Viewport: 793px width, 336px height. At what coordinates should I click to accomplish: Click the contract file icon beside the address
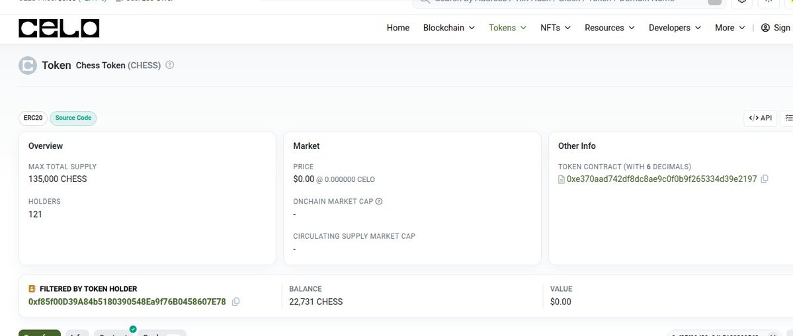pos(562,179)
